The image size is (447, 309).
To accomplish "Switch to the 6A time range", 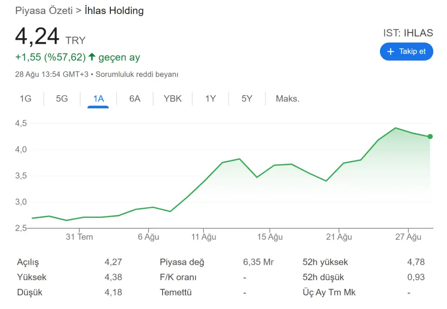I will 135,99.
